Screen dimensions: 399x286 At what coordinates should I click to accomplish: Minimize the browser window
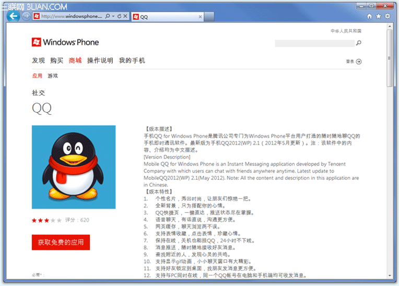pyautogui.click(x=361, y=6)
